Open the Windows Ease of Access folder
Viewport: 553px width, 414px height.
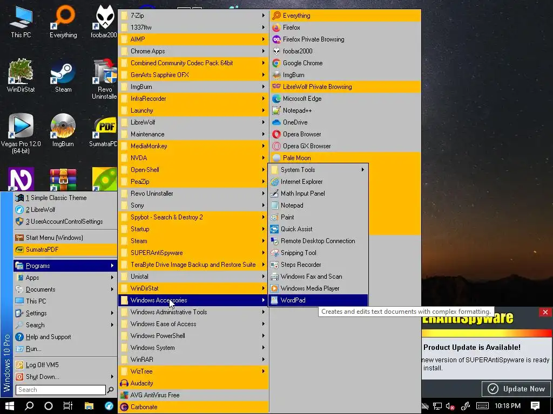193,324
